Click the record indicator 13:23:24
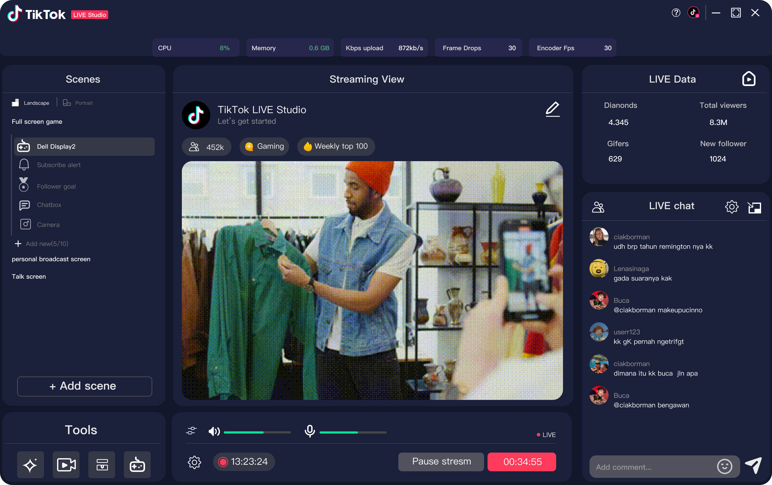The width and height of the screenshot is (772, 485). [x=244, y=462]
